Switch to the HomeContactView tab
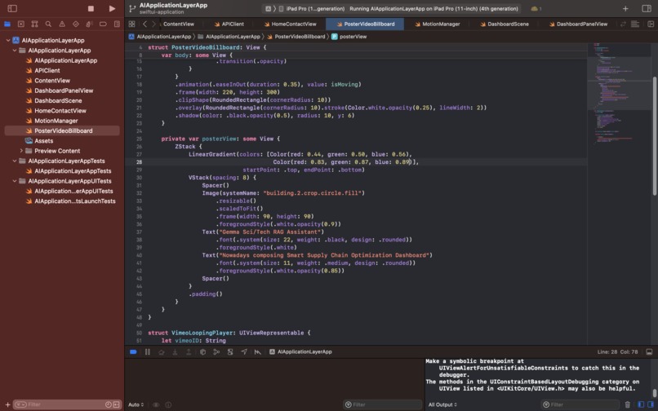The height and width of the screenshot is (411, 658). pos(290,24)
